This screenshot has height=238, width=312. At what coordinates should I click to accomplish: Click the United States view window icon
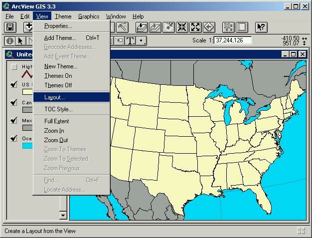(x=9, y=54)
